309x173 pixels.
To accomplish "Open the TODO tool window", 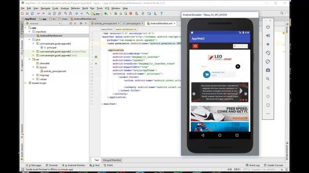I will [x=108, y=165].
